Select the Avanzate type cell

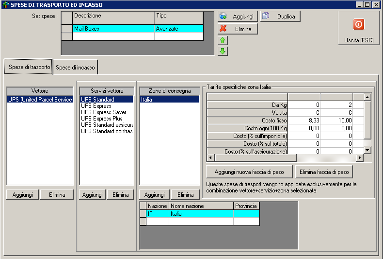(x=179, y=29)
